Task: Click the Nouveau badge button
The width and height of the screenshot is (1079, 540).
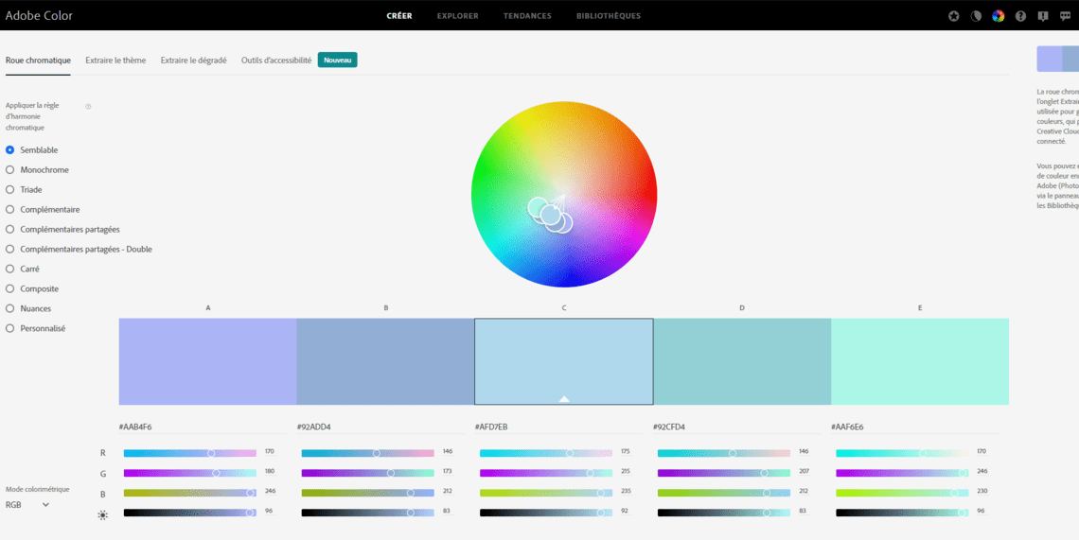Action: 337,61
